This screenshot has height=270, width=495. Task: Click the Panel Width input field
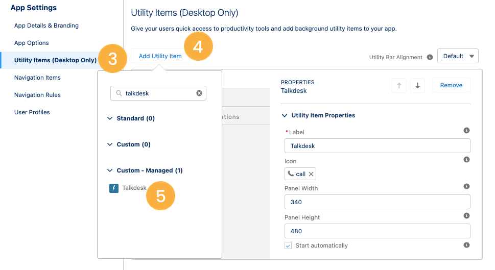(x=377, y=202)
